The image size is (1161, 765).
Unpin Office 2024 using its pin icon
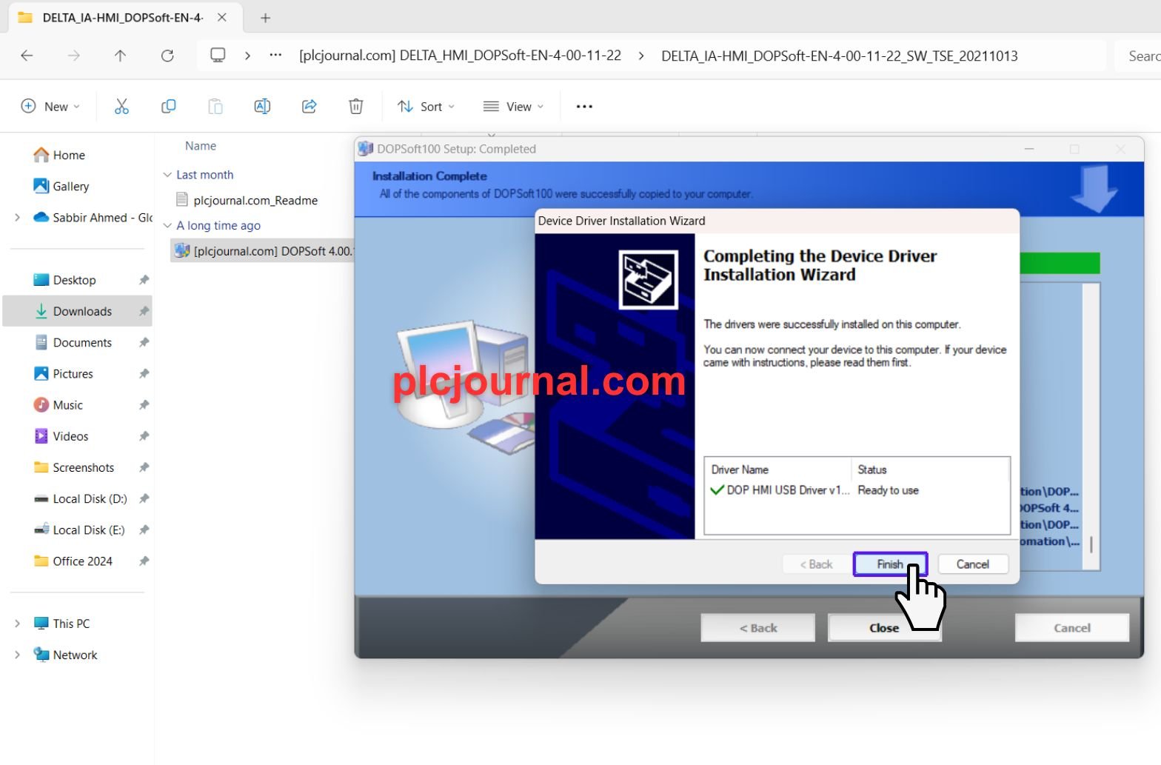click(x=144, y=561)
